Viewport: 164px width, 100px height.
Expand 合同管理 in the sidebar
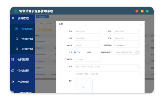click(x=23, y=59)
